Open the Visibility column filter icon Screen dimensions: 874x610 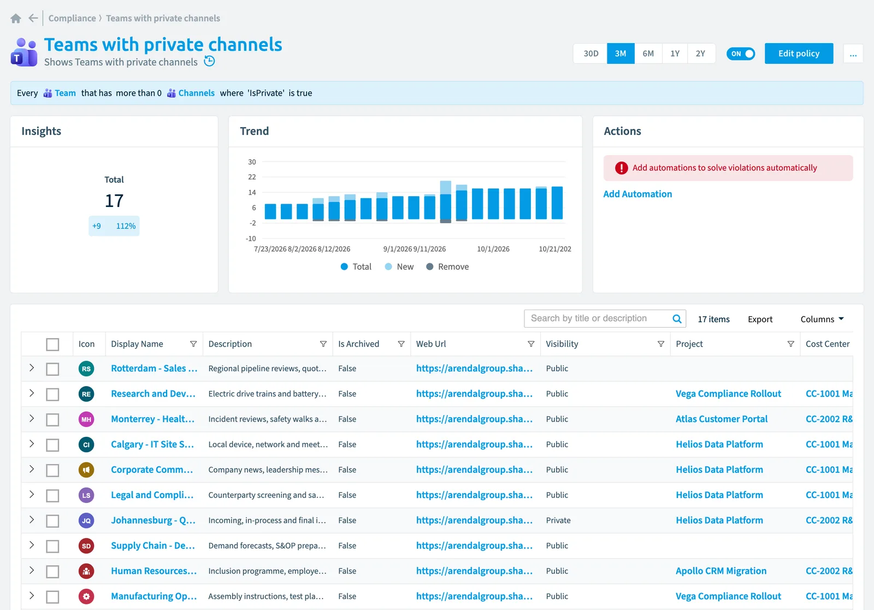click(661, 344)
